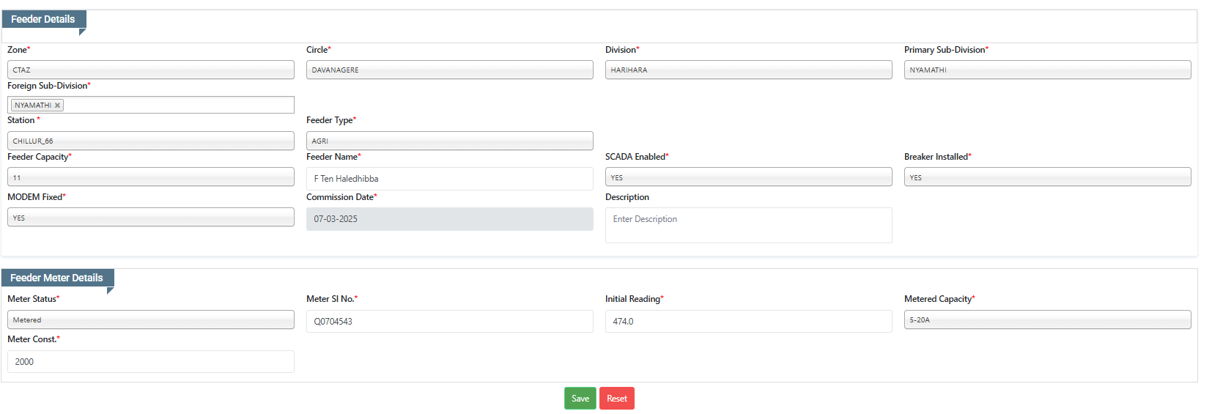Open the Feeder Capacity dropdown
The image size is (1212, 414).
pyautogui.click(x=151, y=177)
